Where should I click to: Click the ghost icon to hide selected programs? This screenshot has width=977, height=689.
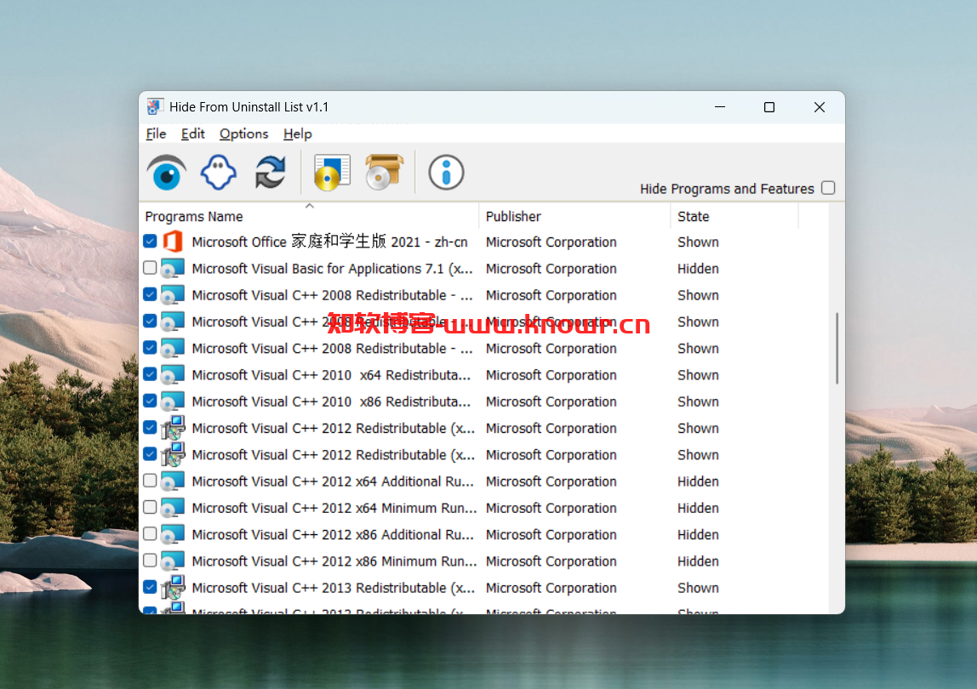218,173
